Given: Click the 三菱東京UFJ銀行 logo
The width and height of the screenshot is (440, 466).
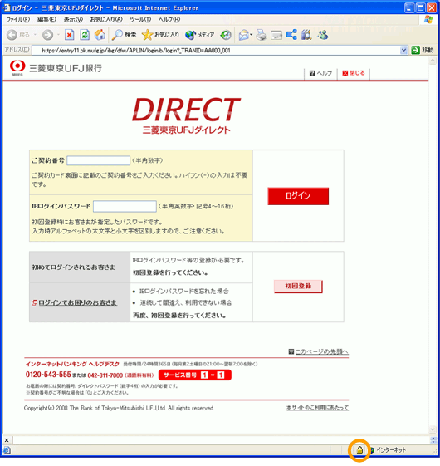Looking at the screenshot, I should point(56,68).
